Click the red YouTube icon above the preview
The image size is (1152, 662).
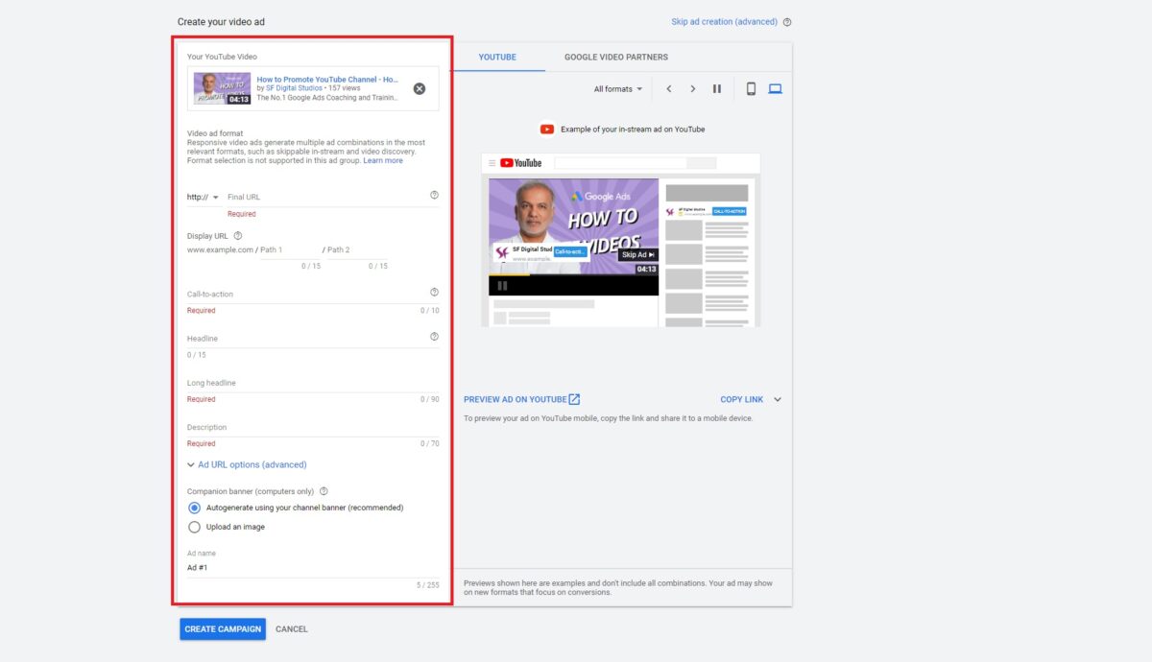click(x=546, y=130)
